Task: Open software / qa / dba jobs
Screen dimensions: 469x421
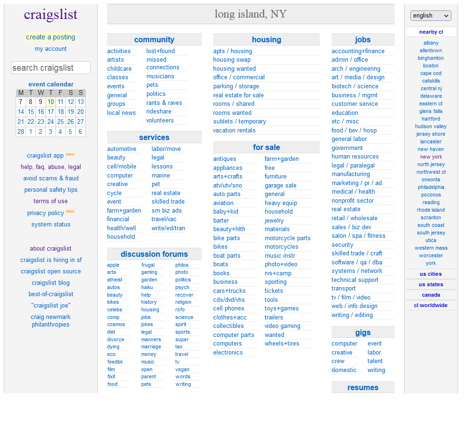Action: (357, 262)
